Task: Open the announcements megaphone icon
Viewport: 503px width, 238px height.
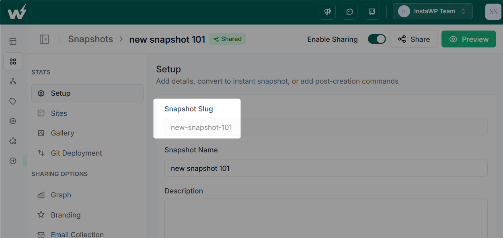Action: [x=327, y=12]
